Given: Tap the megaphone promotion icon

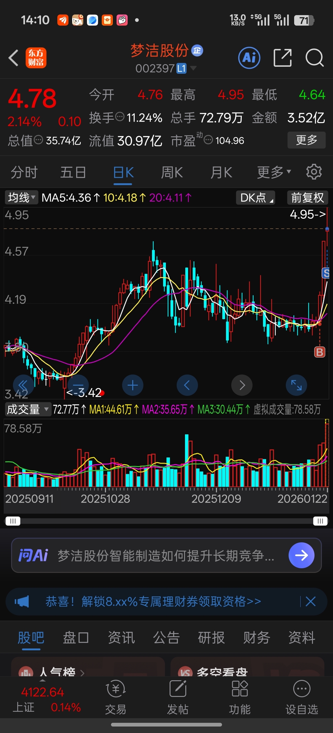Looking at the screenshot, I should click(22, 601).
